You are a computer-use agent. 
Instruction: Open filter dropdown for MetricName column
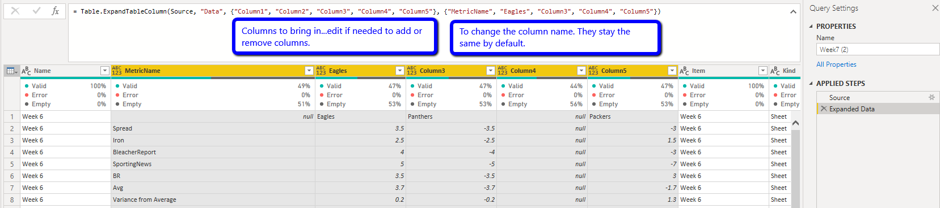(309, 71)
